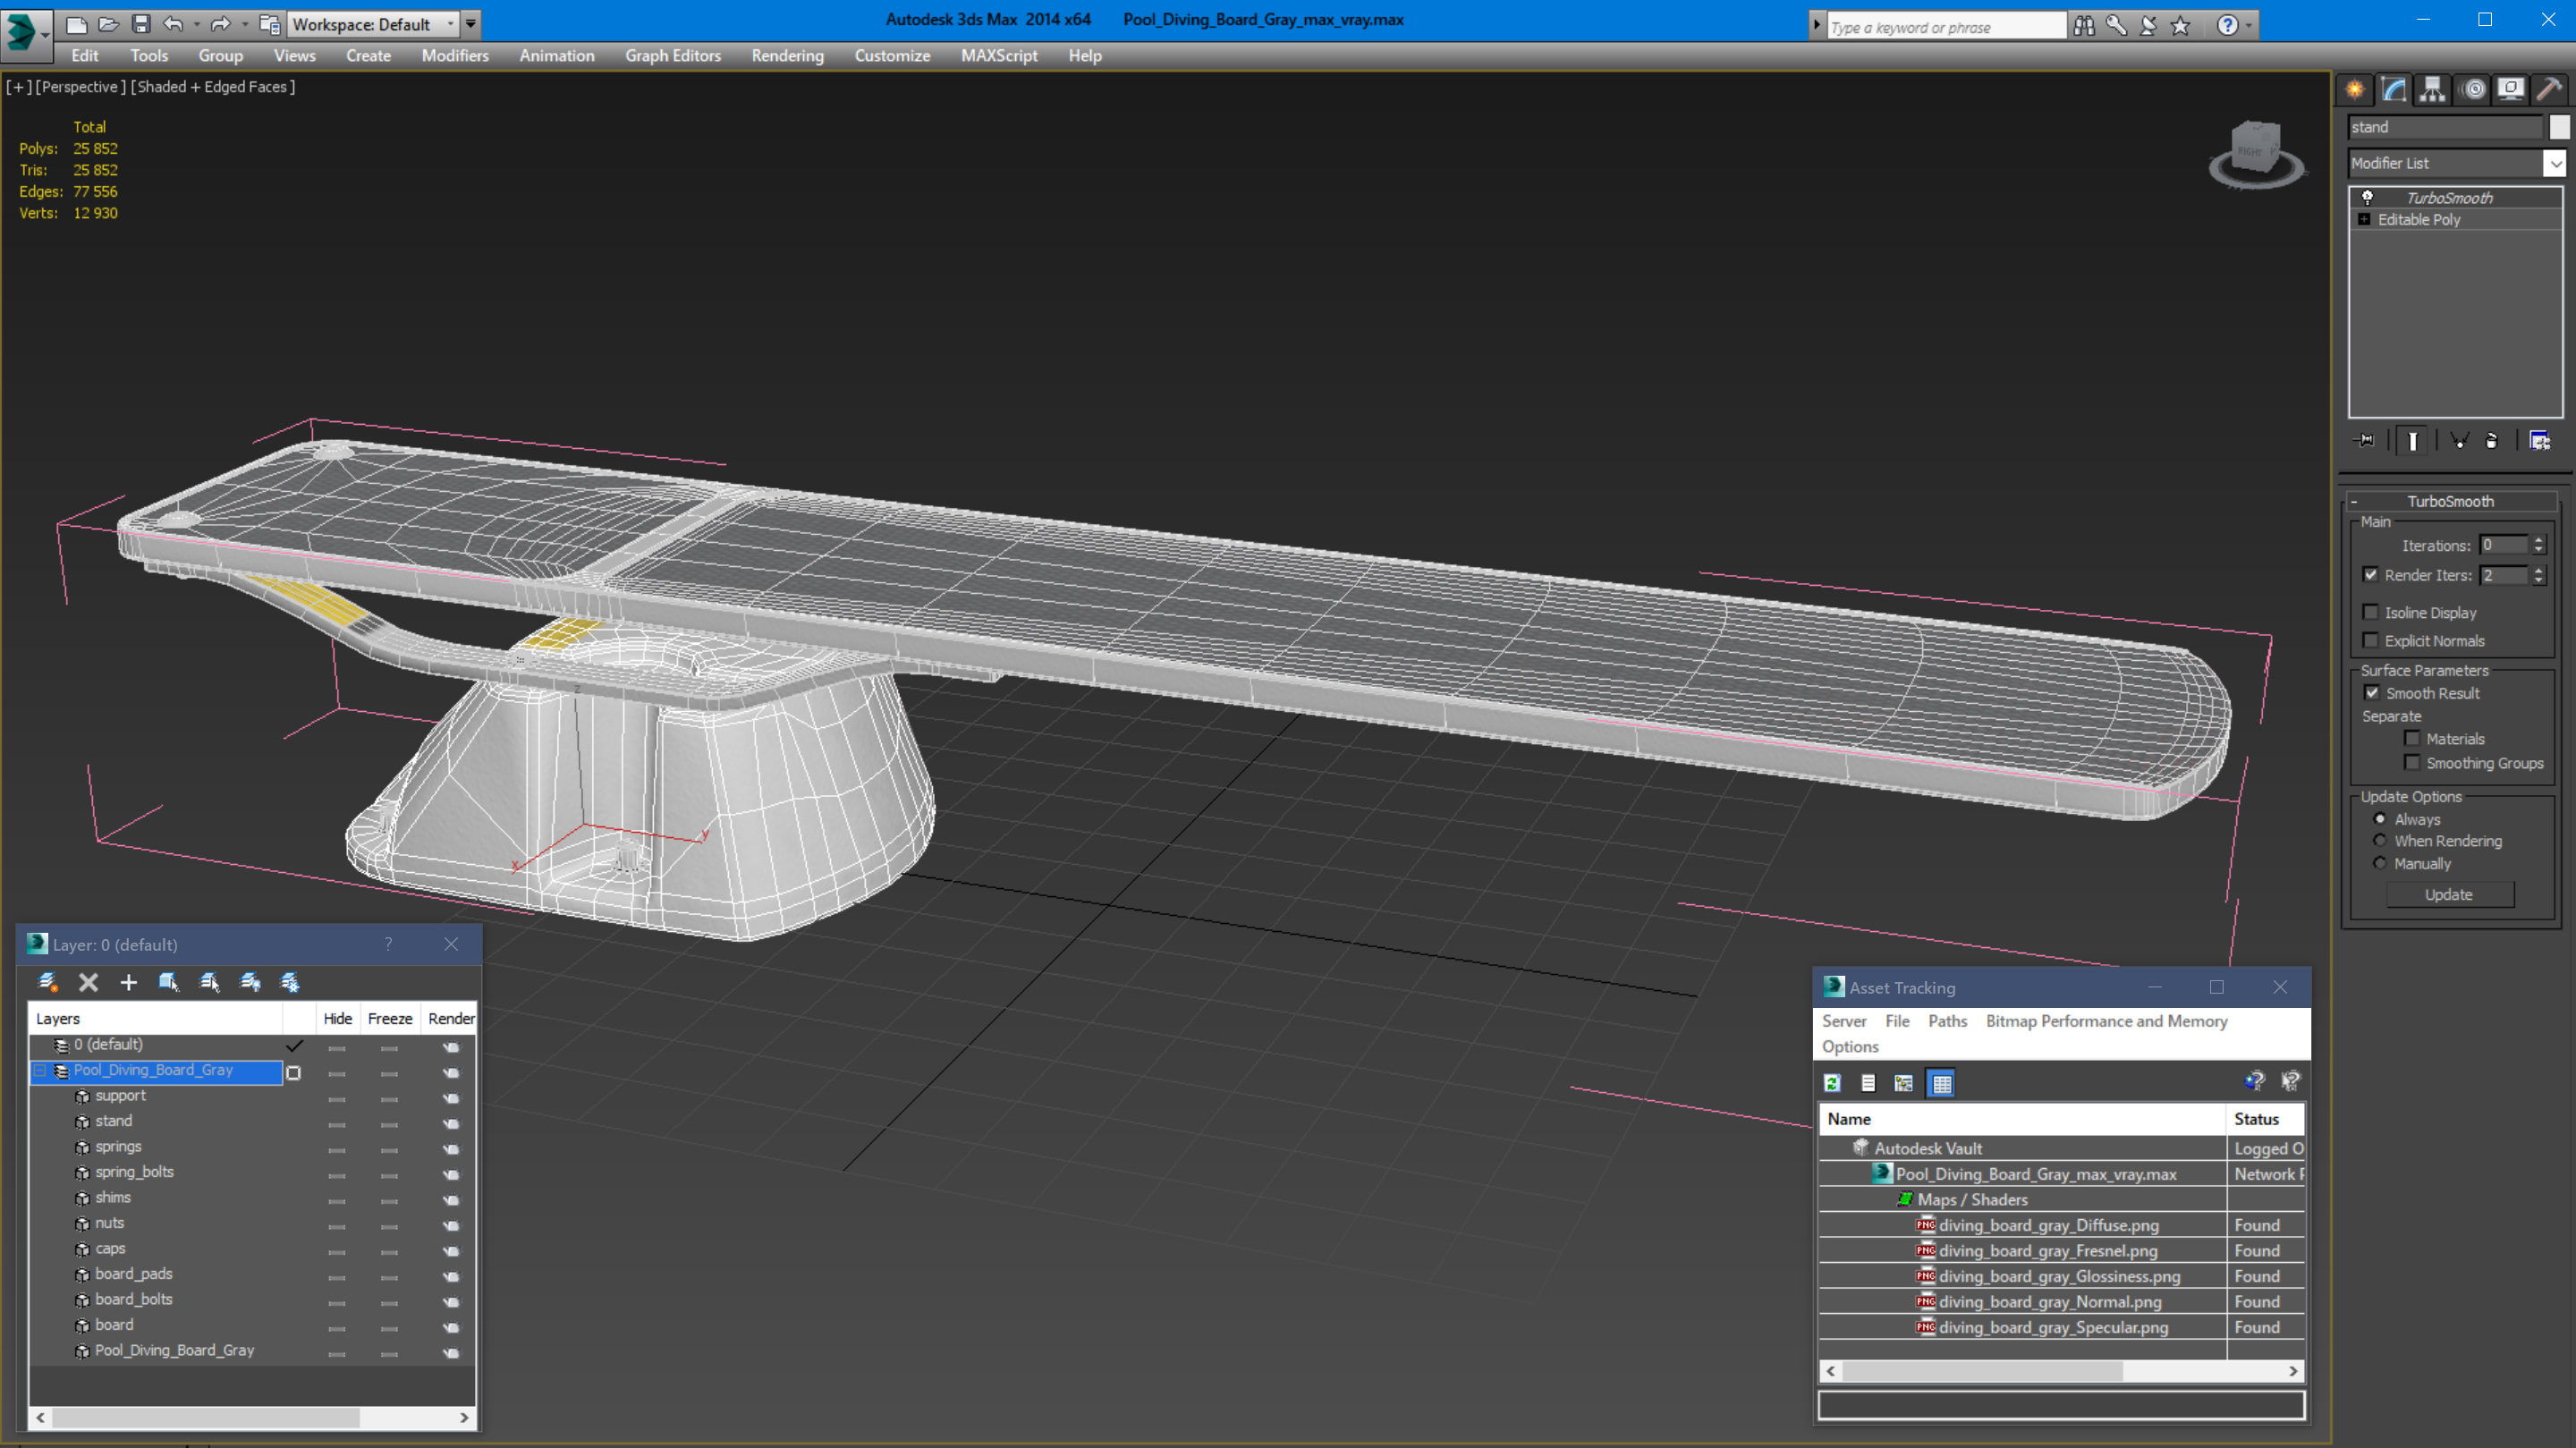Click Select Highlighted Objects icon in Layer dialog
The height and width of the screenshot is (1448, 2576).
(168, 982)
